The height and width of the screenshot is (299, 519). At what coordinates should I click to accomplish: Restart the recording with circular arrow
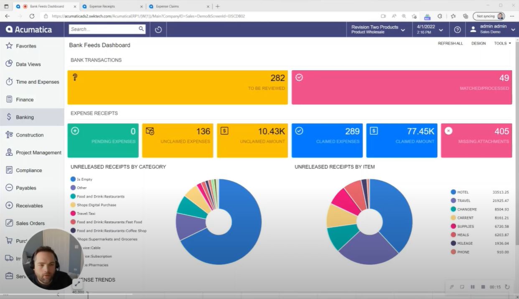pyautogui.click(x=507, y=287)
